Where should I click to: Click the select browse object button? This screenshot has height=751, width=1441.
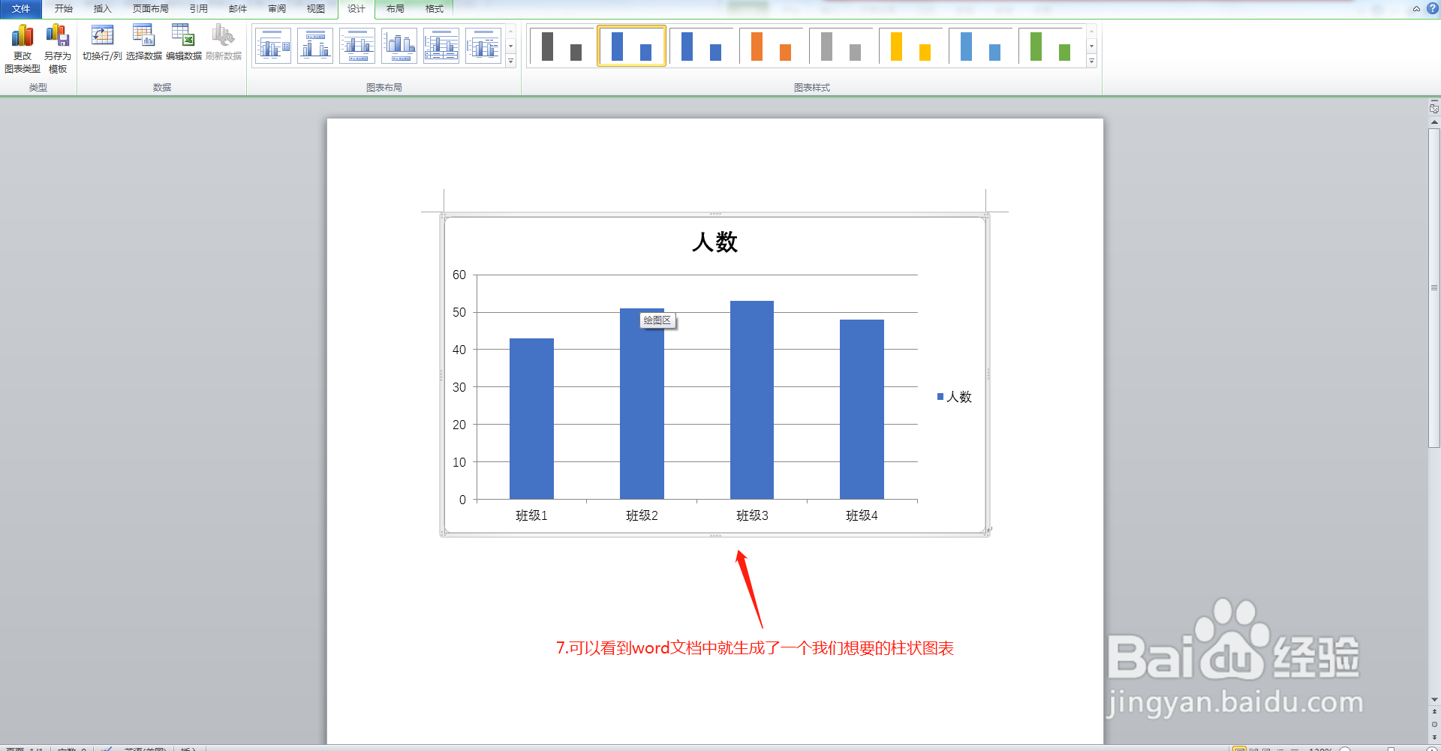1434,724
